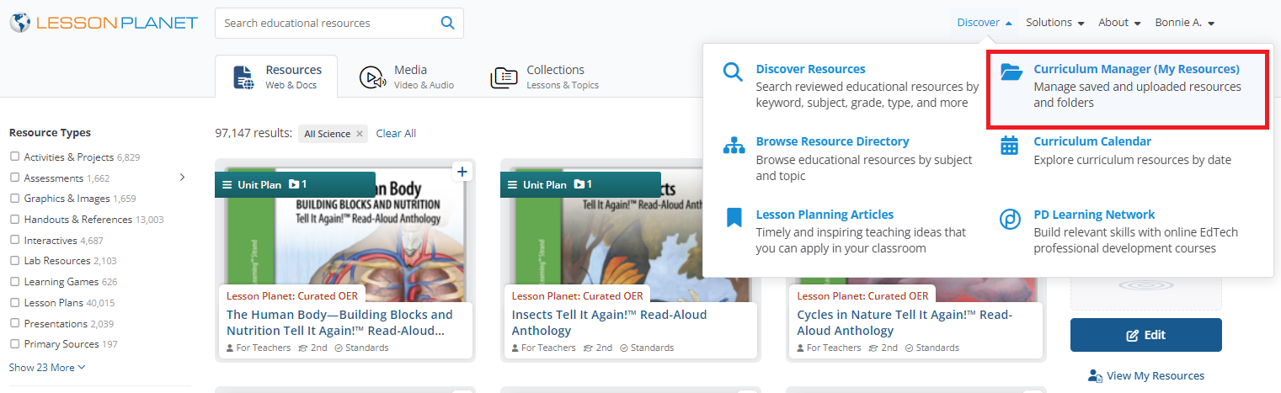Click the Discover Resources magnifier icon

[734, 72]
